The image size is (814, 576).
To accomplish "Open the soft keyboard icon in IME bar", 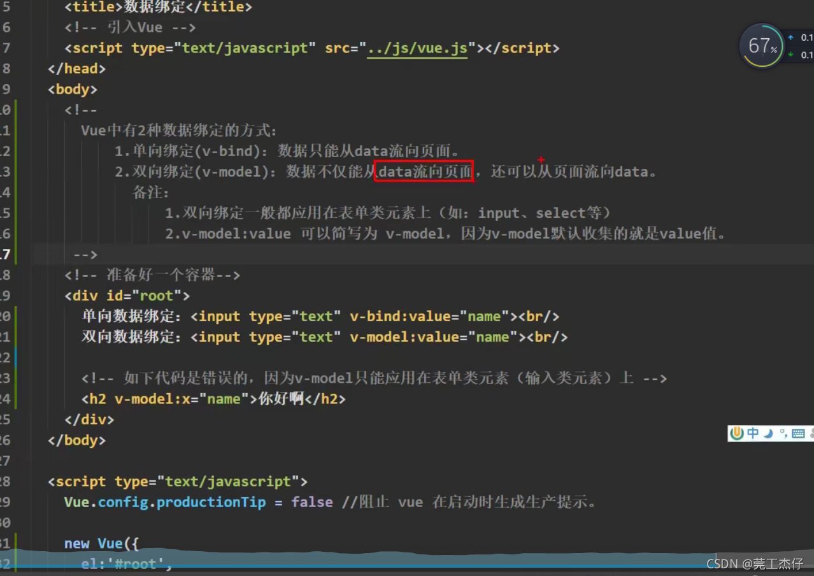I will tap(798, 433).
